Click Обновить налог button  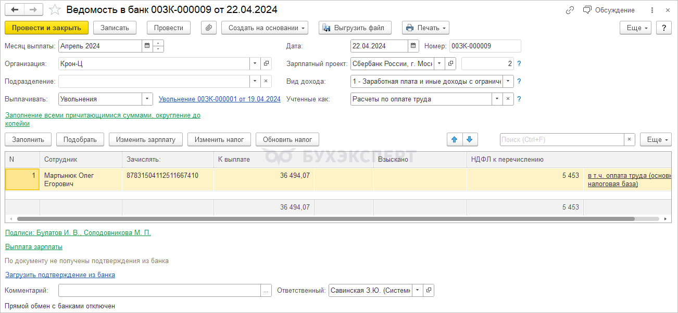(287, 139)
